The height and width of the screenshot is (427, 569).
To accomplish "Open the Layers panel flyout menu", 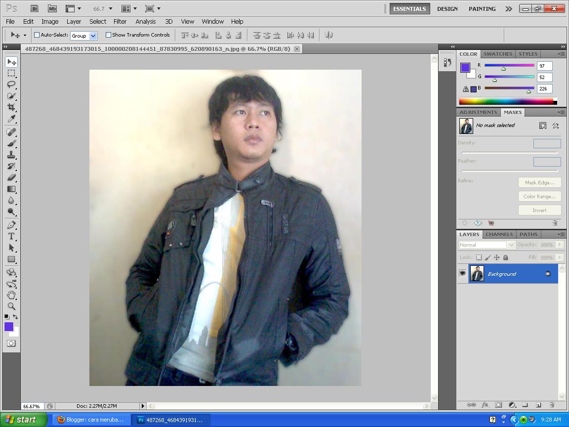I will (x=561, y=234).
